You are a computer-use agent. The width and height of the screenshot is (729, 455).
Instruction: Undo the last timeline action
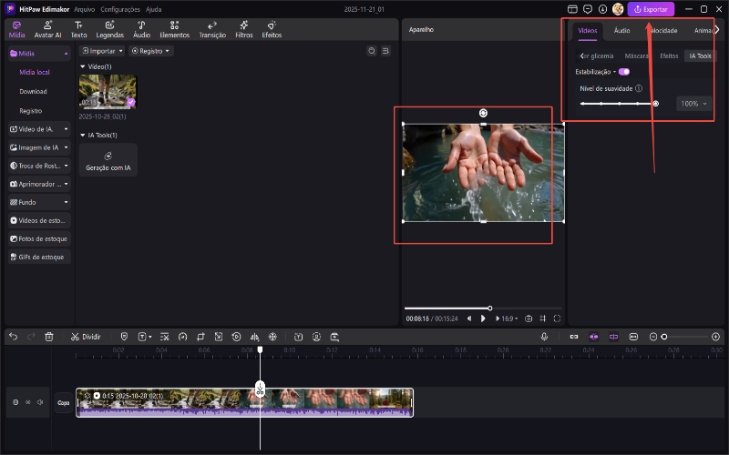point(14,337)
